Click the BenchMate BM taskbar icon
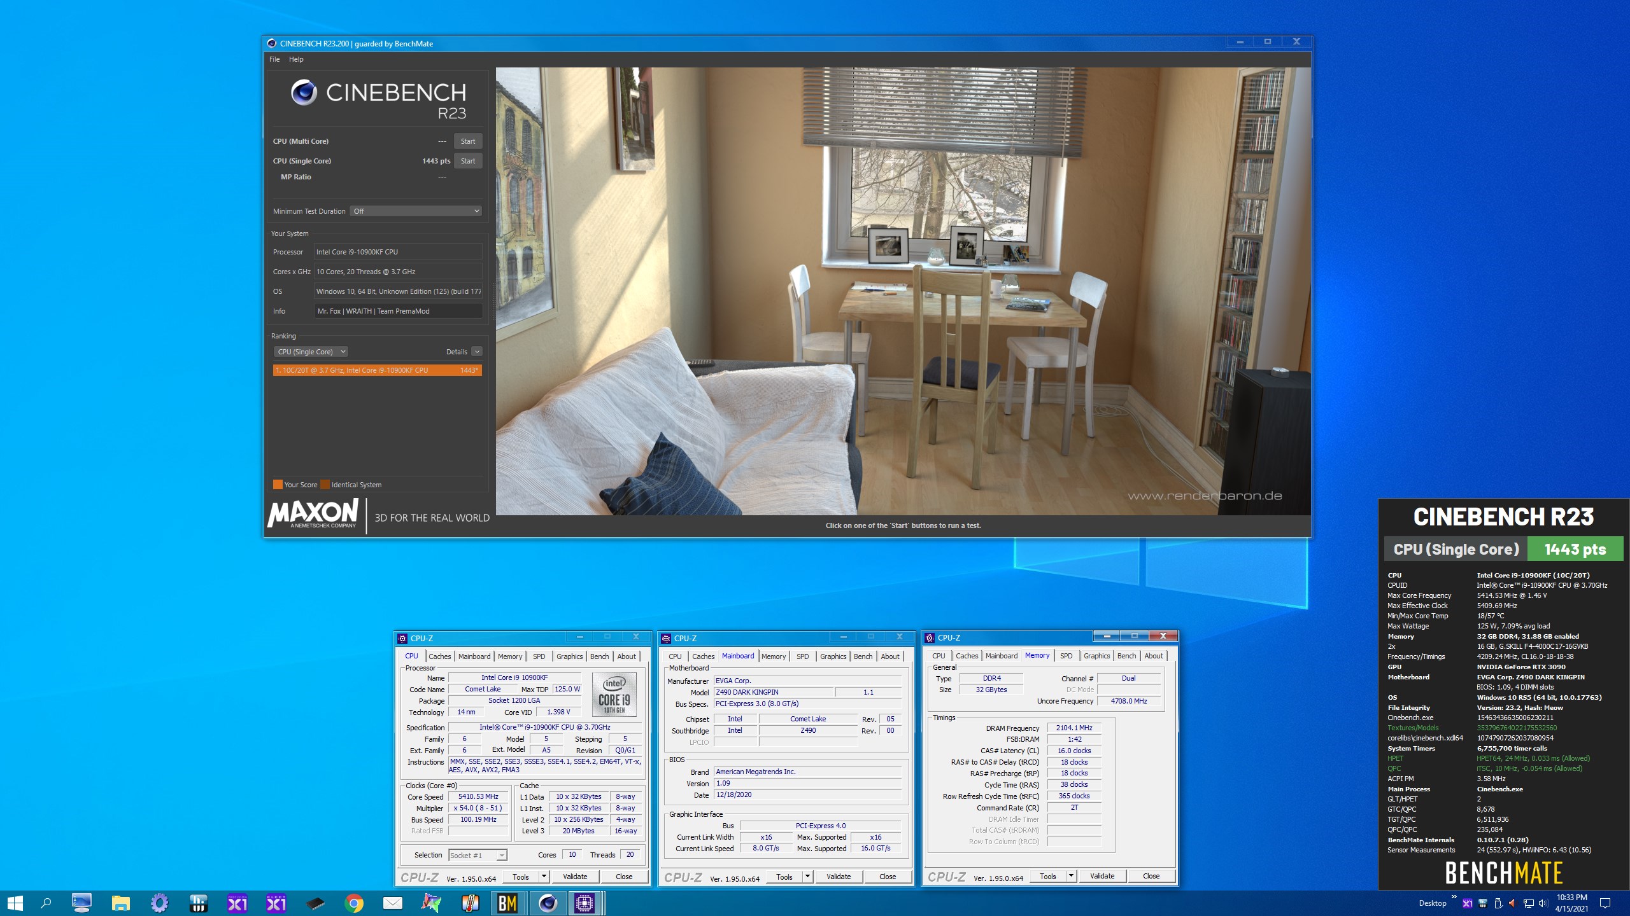 tap(507, 903)
